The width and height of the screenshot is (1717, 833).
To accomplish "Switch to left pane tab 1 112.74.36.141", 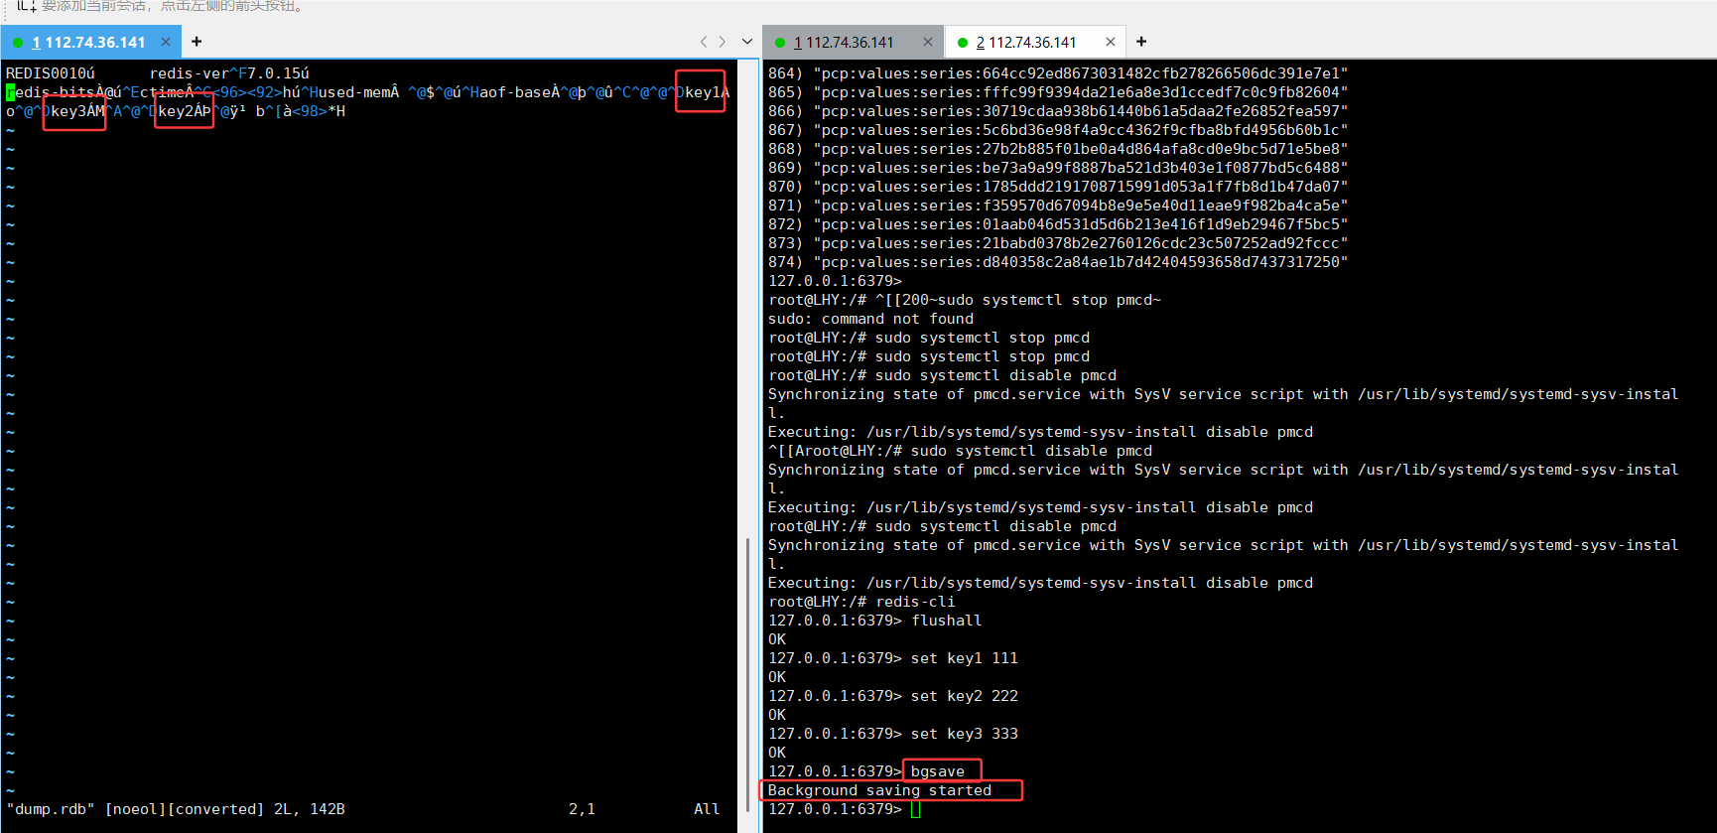I will tap(88, 42).
